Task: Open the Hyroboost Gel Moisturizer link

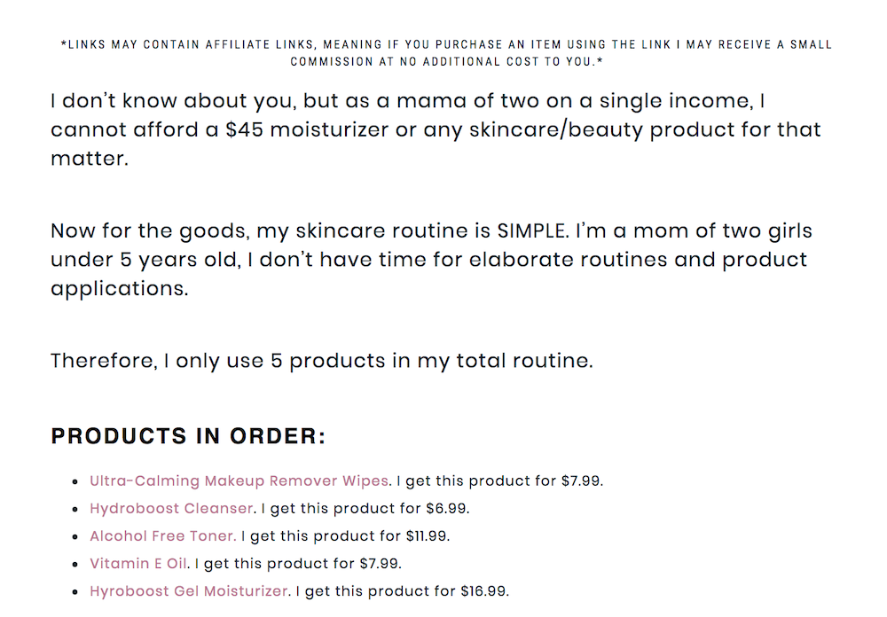Action: click(x=189, y=591)
